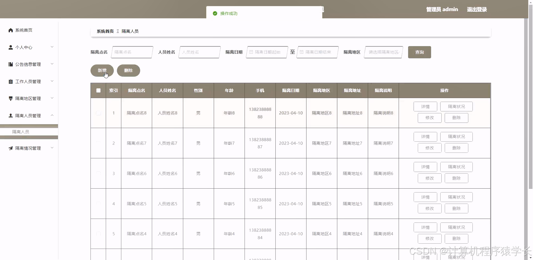Click 管理员 admin in the header

[x=442, y=9]
